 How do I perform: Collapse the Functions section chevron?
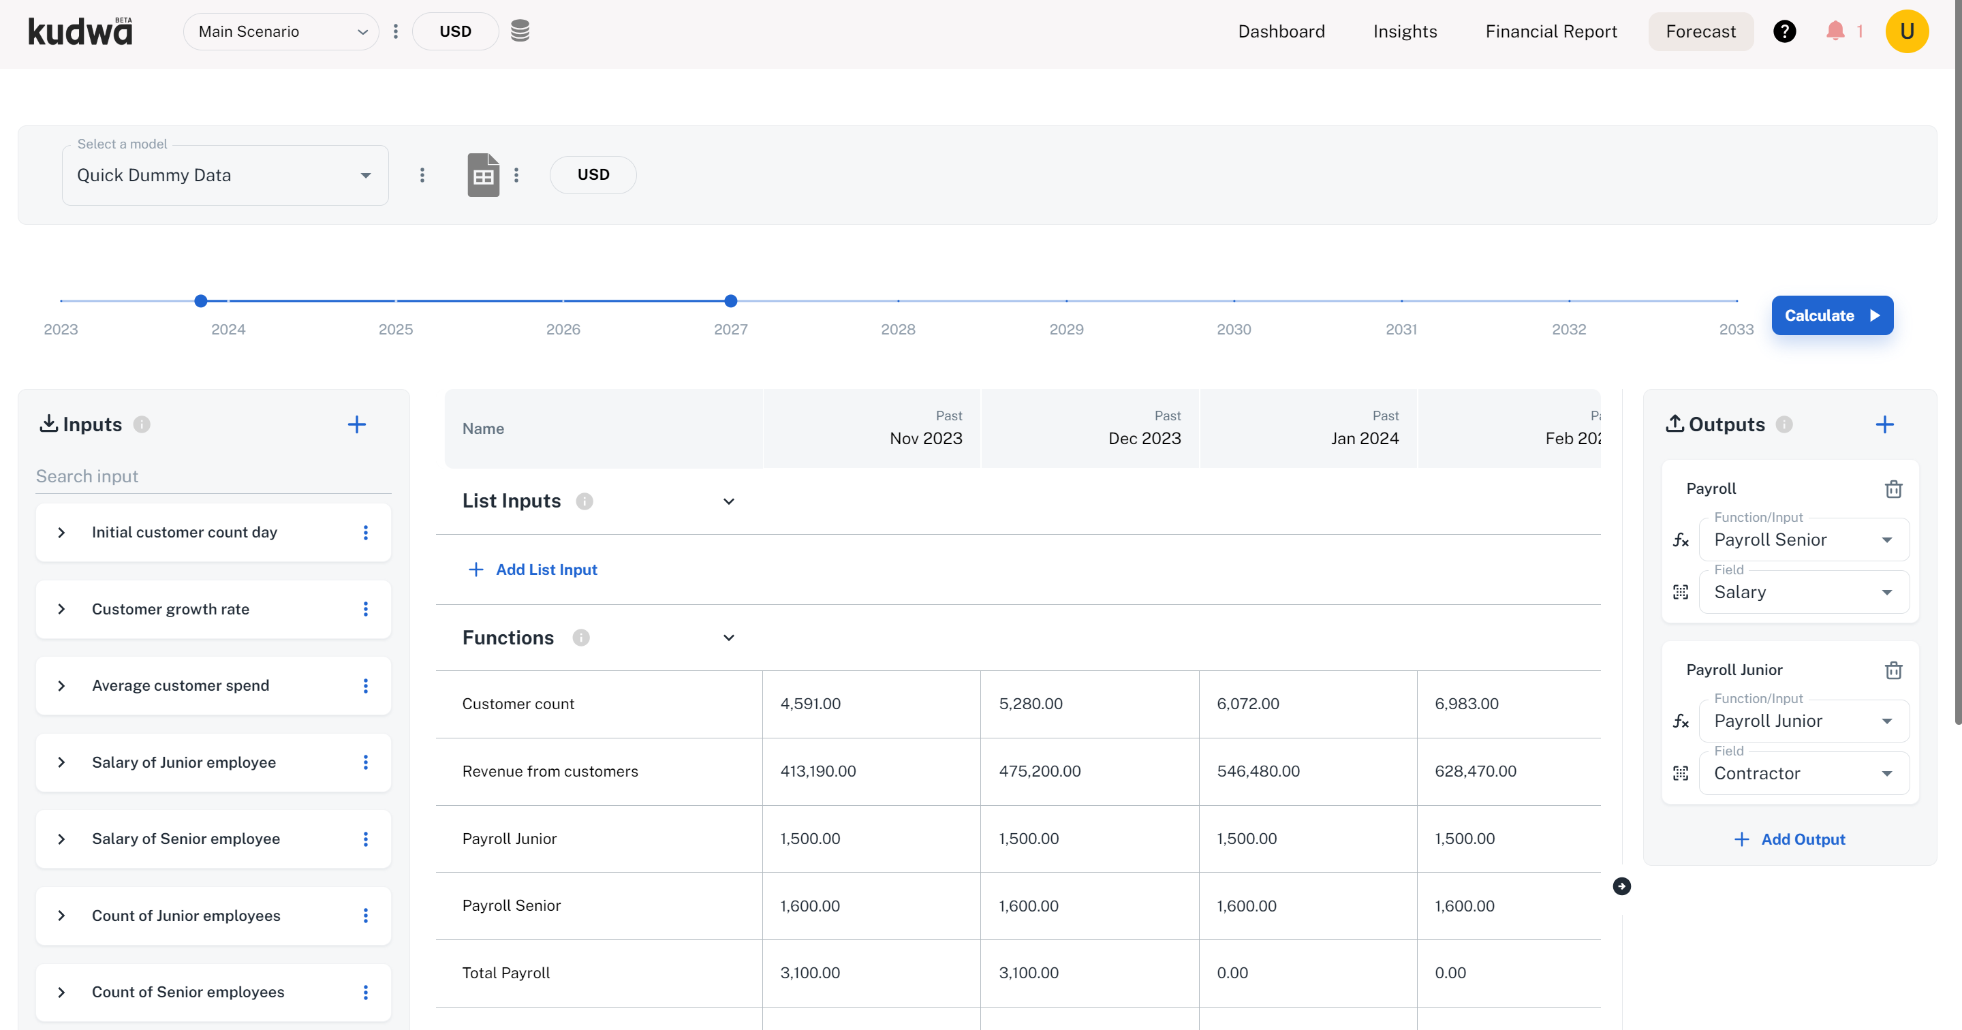[x=728, y=638]
